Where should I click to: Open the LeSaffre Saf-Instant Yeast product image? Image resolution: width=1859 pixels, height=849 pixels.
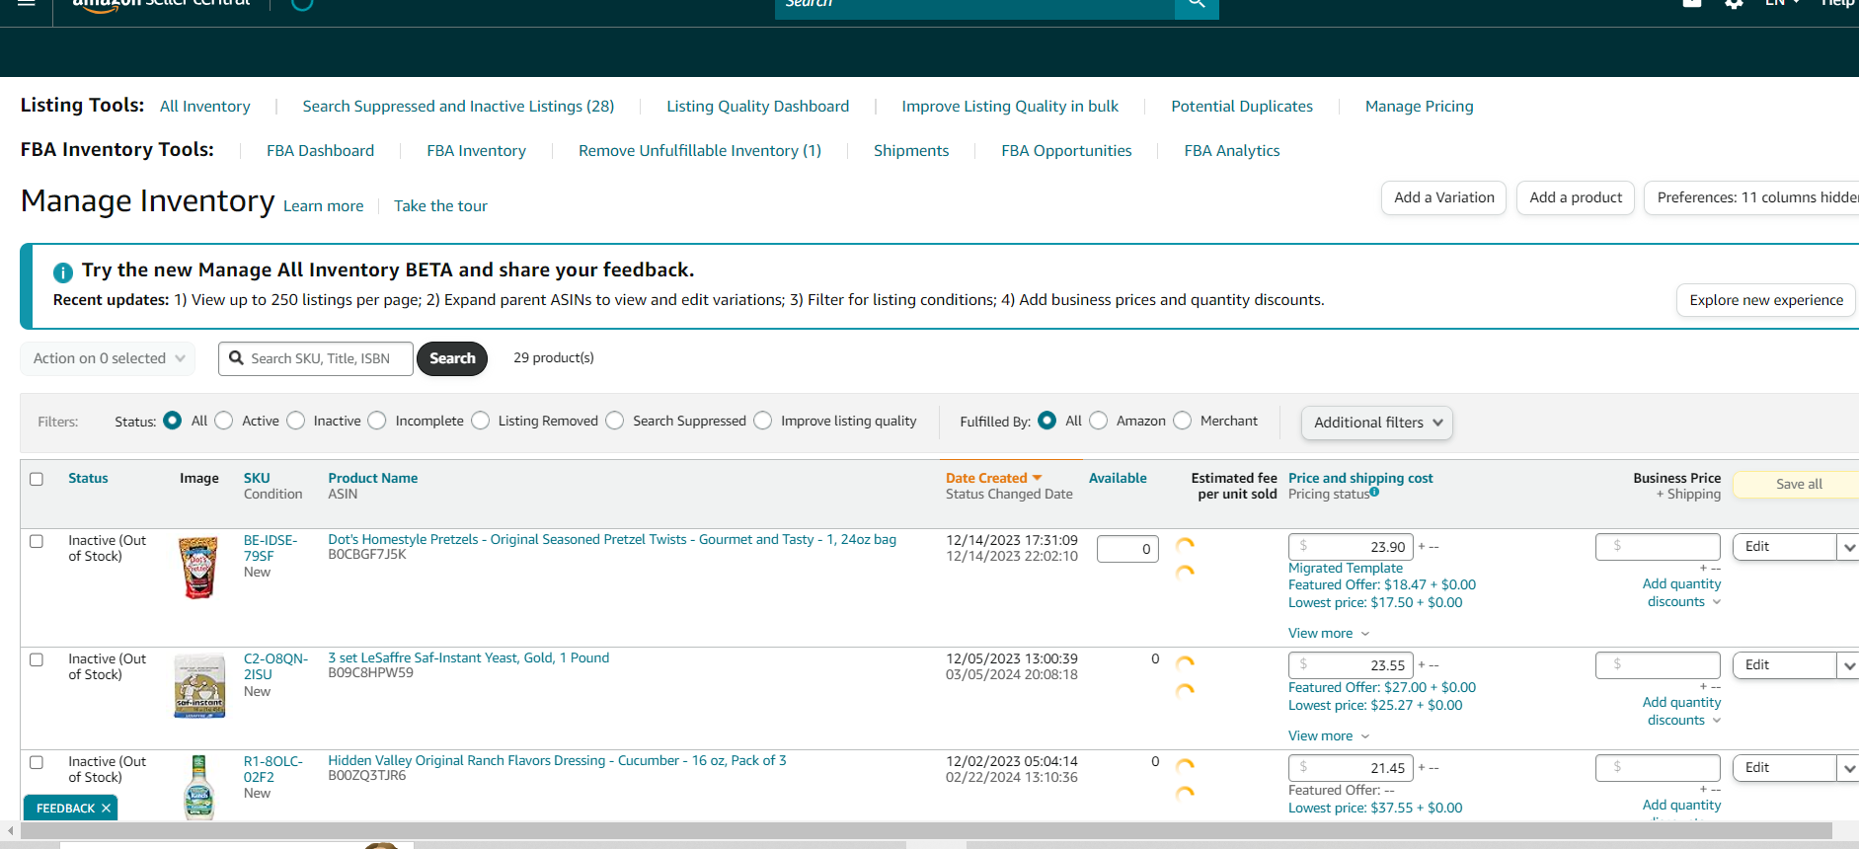198,686
